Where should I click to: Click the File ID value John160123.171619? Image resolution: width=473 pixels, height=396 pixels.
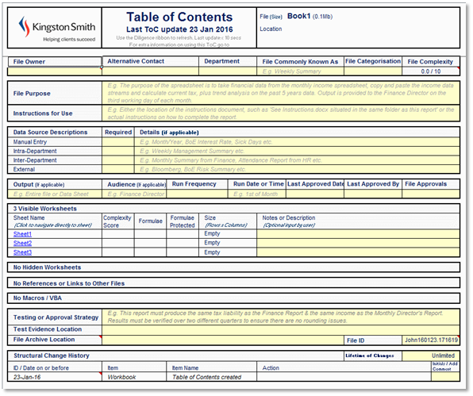click(431, 340)
